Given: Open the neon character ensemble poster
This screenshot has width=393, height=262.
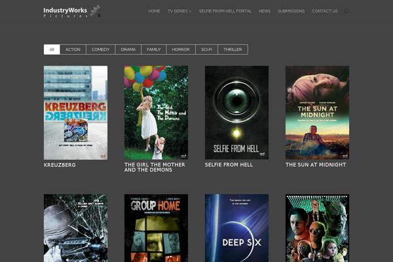Looking at the screenshot, I should click(317, 228).
